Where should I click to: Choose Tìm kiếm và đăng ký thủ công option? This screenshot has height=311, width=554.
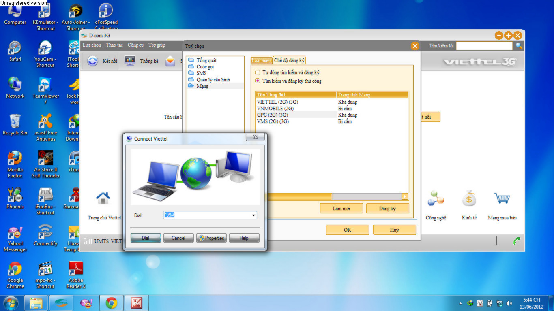point(258,81)
